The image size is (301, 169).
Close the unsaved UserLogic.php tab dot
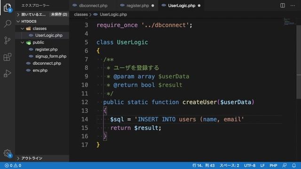point(199,6)
